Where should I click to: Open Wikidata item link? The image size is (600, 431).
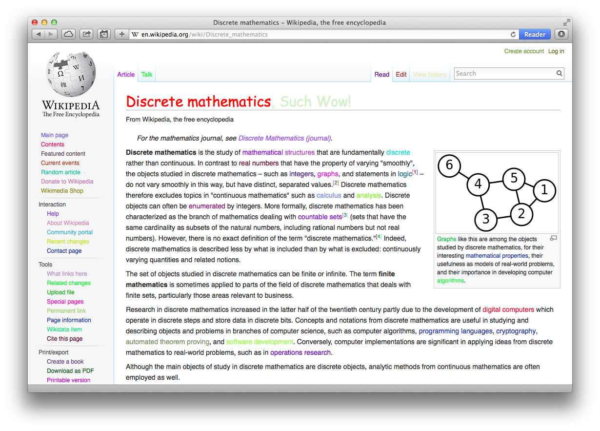(x=64, y=329)
